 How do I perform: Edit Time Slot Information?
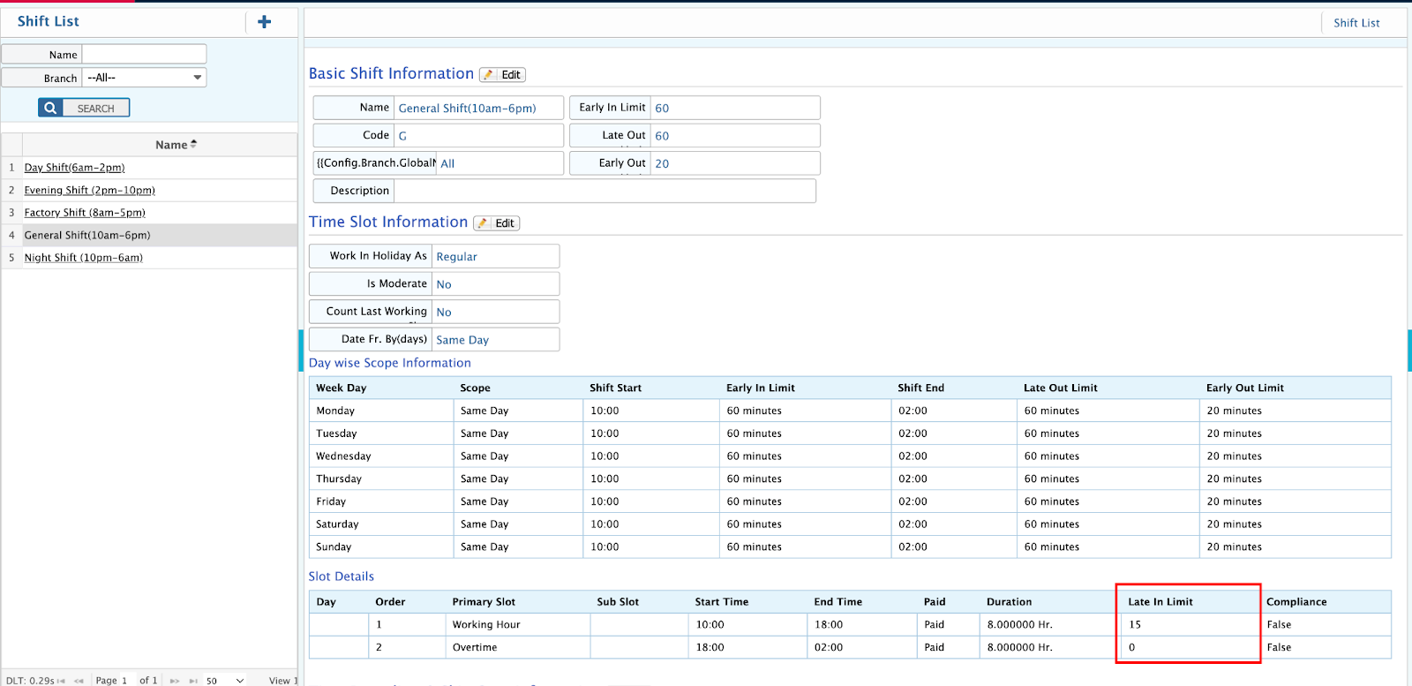496,223
